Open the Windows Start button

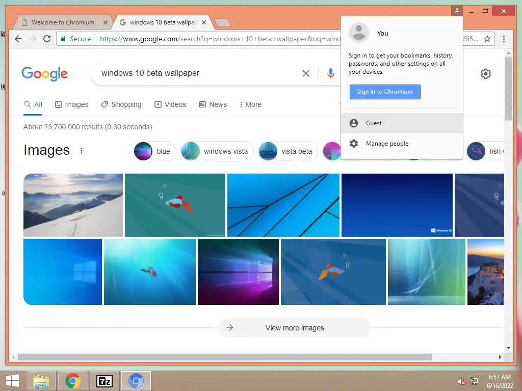click(12, 381)
